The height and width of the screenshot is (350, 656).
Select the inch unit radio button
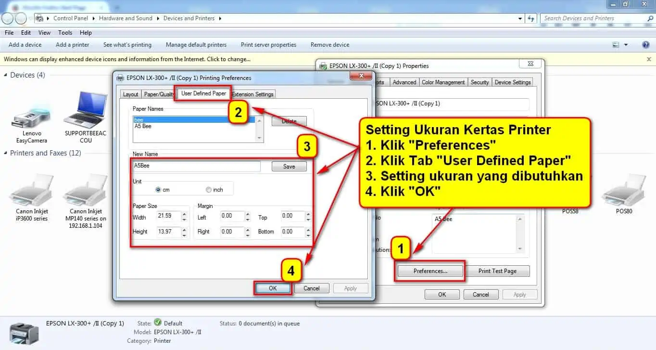pyautogui.click(x=208, y=190)
